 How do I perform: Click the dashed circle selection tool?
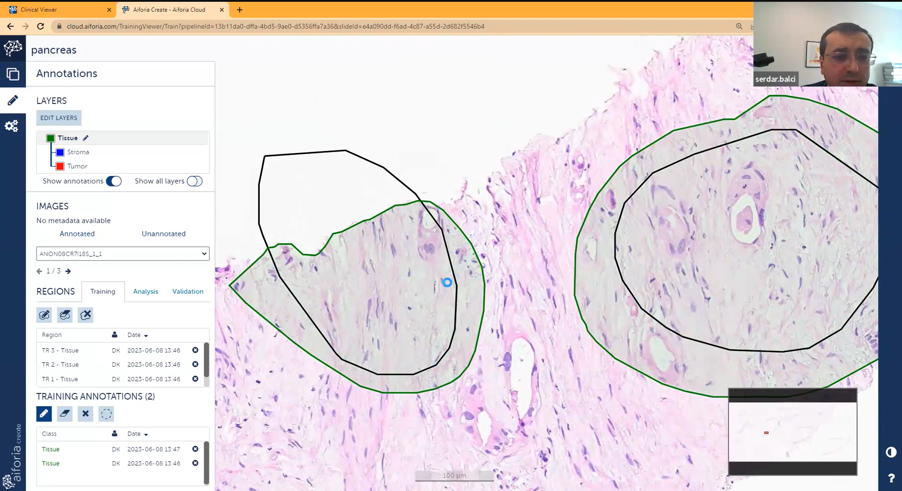pyautogui.click(x=106, y=413)
